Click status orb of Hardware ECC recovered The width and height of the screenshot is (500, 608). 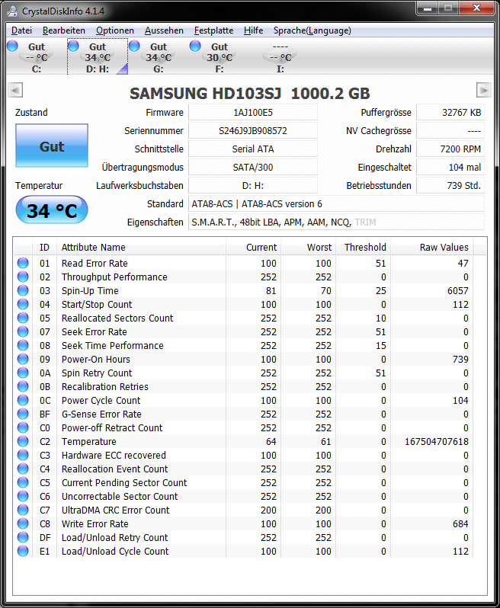pos(23,455)
